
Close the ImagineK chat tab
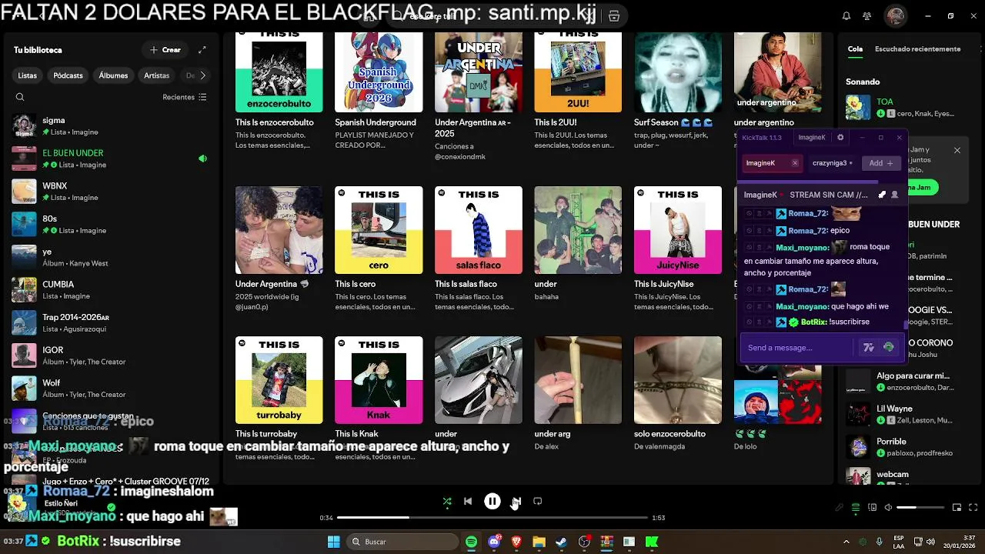795,163
